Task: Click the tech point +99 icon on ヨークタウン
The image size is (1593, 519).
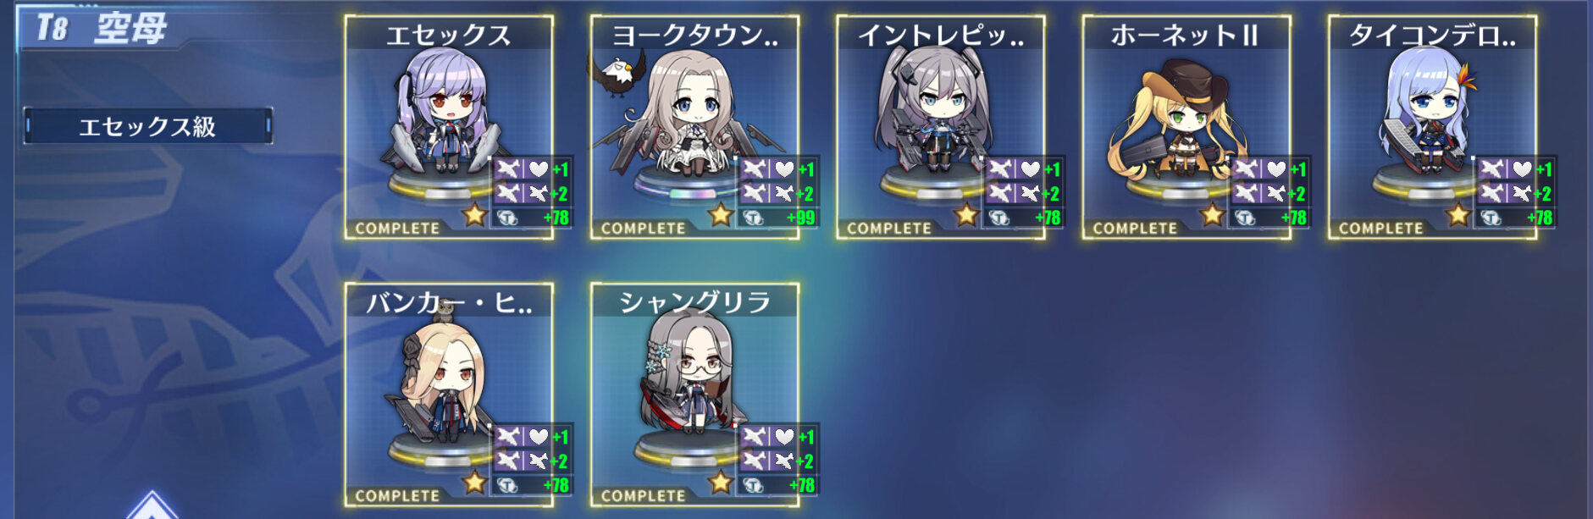Action: (753, 218)
